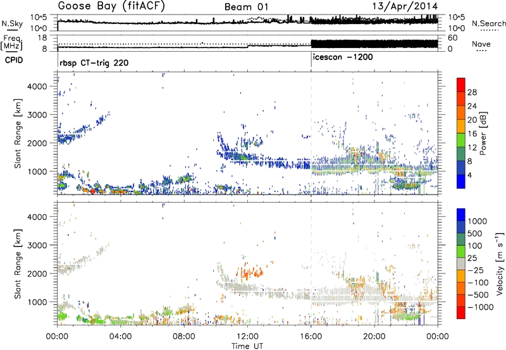Click the '12:00' time tick label

coord(247,337)
